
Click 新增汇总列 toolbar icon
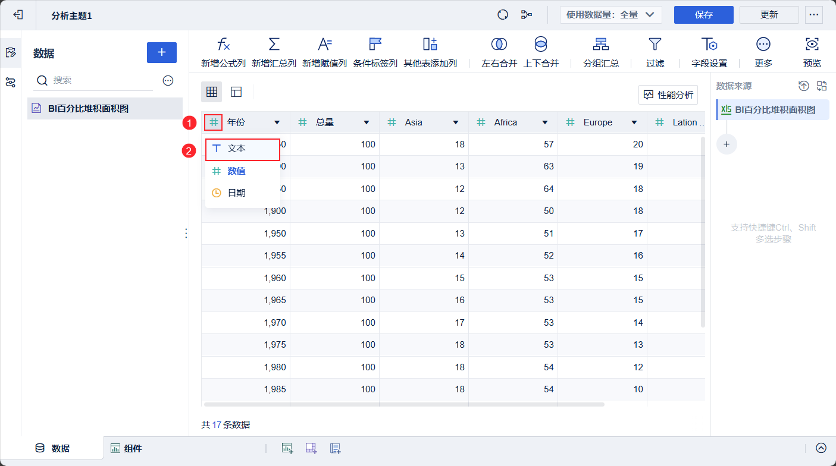[274, 44]
